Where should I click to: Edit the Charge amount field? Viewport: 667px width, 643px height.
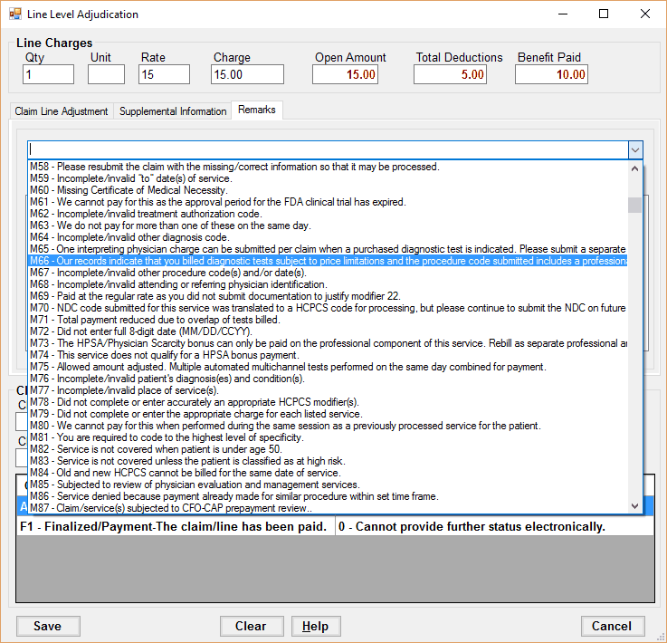pyautogui.click(x=247, y=74)
